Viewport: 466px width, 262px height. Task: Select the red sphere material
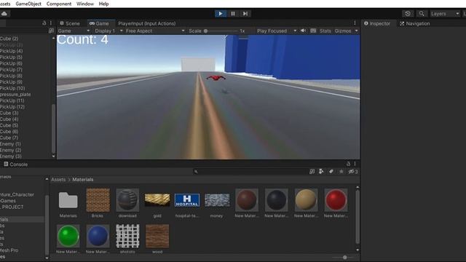click(336, 203)
